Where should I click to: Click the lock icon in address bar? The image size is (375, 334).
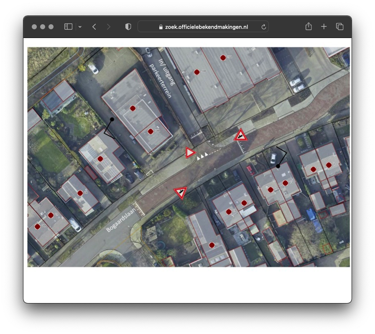pyautogui.click(x=161, y=27)
